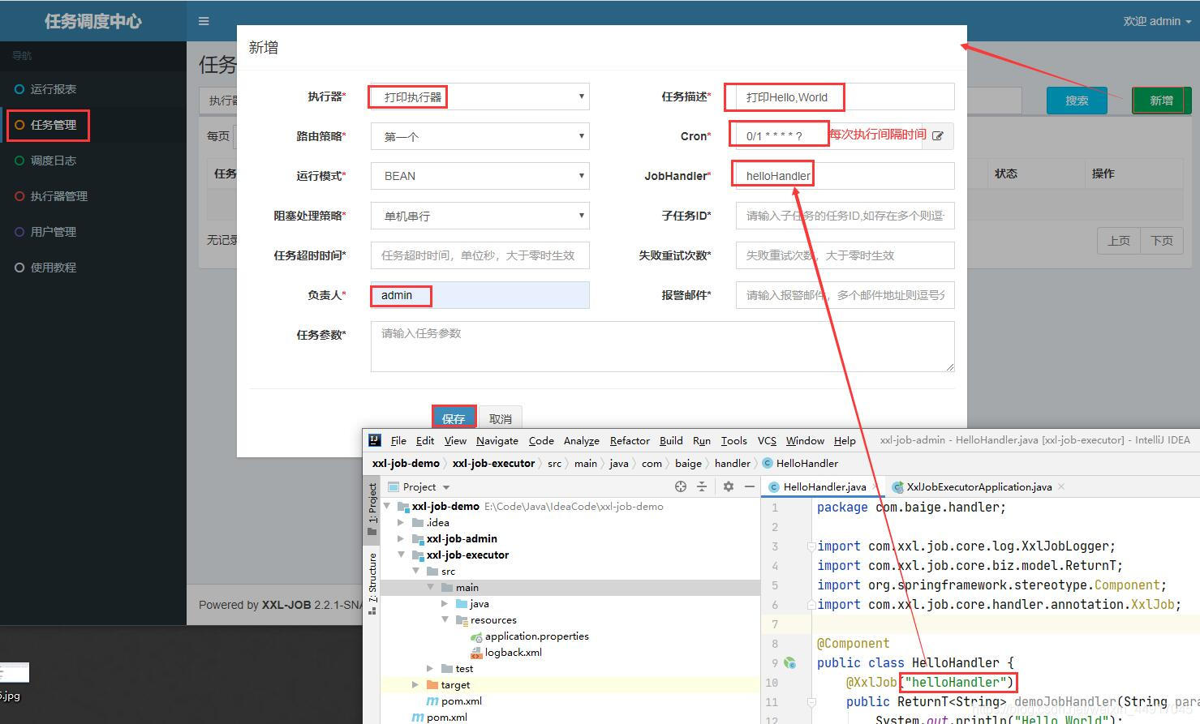Open the 执行器 dropdown
1200x724 pixels.
point(480,96)
